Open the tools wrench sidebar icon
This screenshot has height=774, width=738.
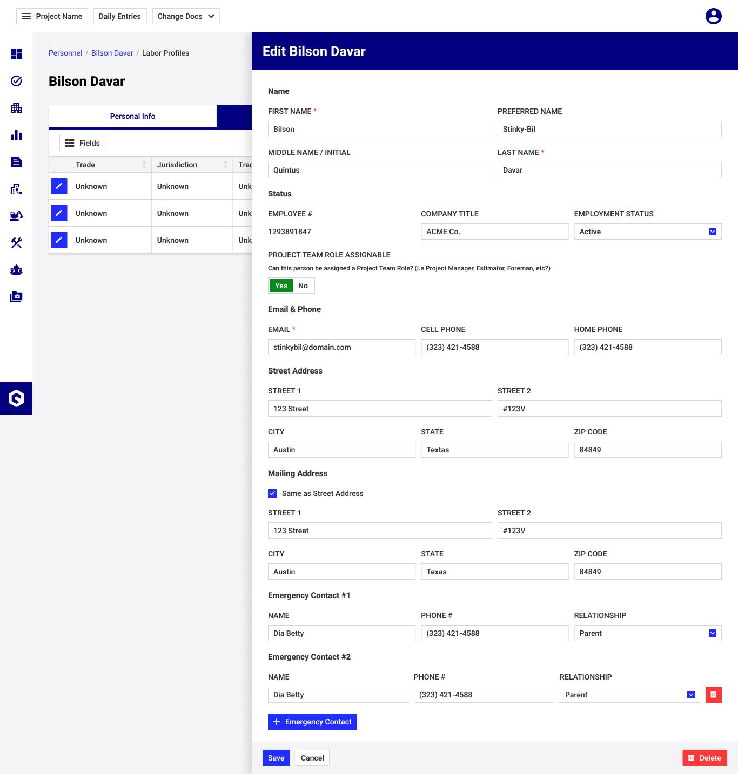point(16,243)
